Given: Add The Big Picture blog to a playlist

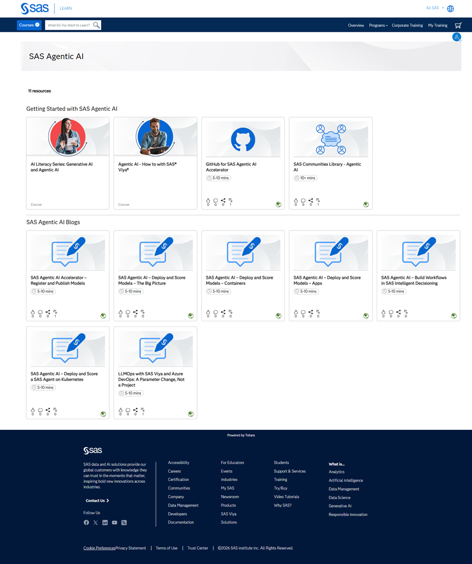Looking at the screenshot, I should point(143,312).
